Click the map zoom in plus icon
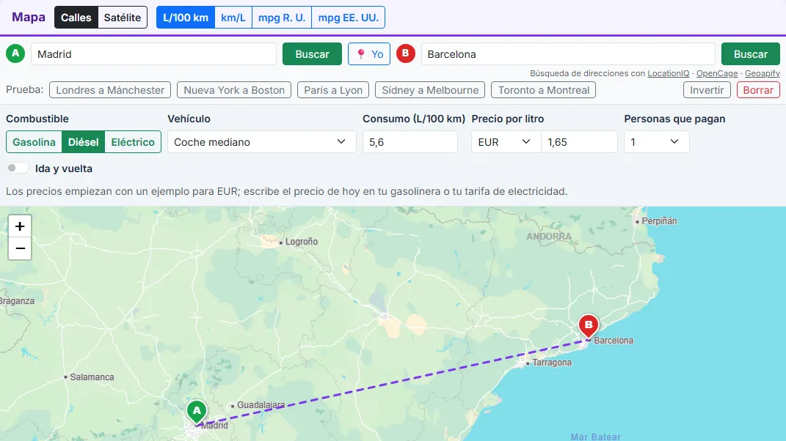786x441 pixels. click(x=20, y=226)
